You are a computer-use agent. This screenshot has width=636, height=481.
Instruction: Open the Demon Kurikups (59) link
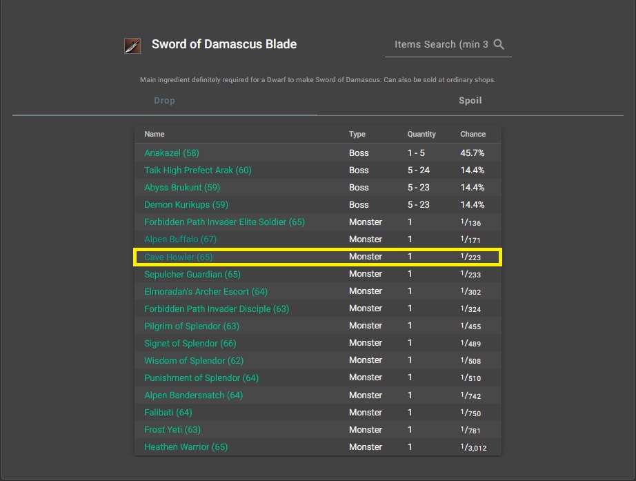coord(186,205)
